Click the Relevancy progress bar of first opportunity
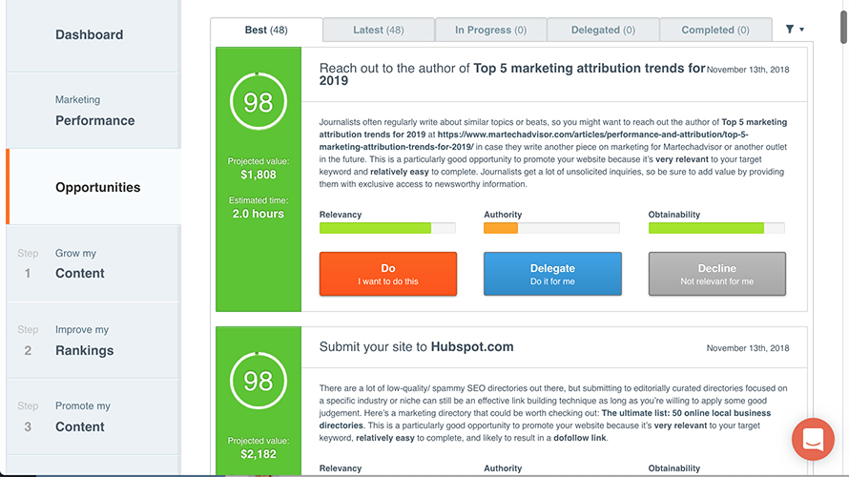 point(386,228)
